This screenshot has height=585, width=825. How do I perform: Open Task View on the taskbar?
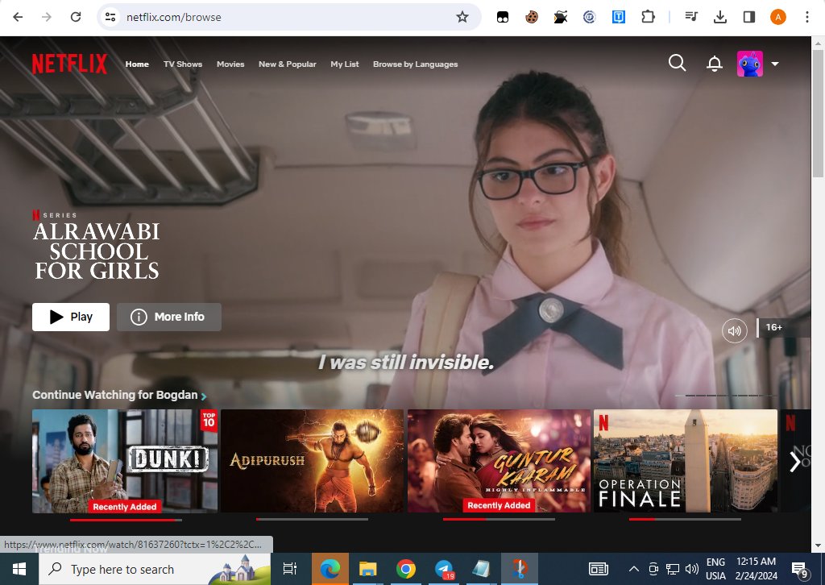(289, 569)
